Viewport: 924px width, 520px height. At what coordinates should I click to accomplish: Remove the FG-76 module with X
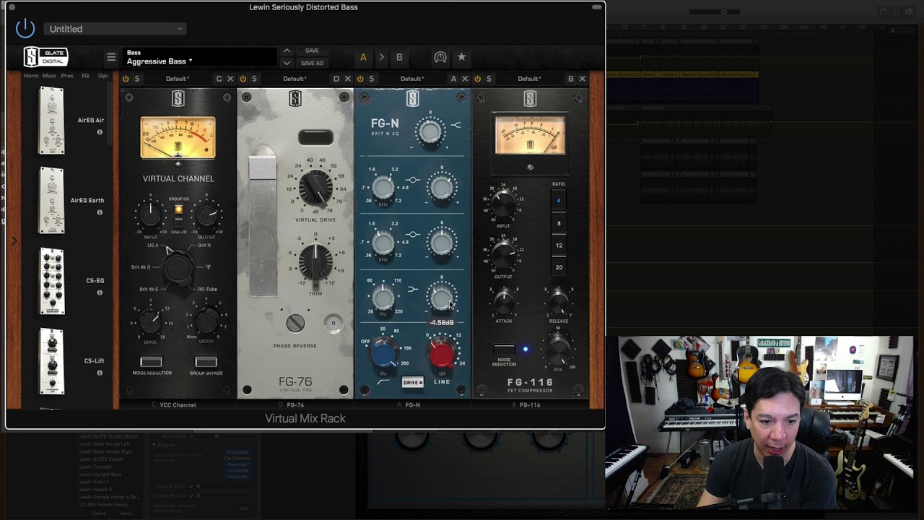347,79
